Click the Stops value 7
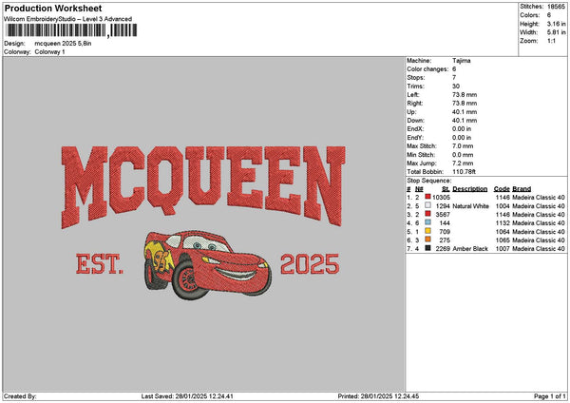This screenshot has width=570, height=403. coord(454,78)
